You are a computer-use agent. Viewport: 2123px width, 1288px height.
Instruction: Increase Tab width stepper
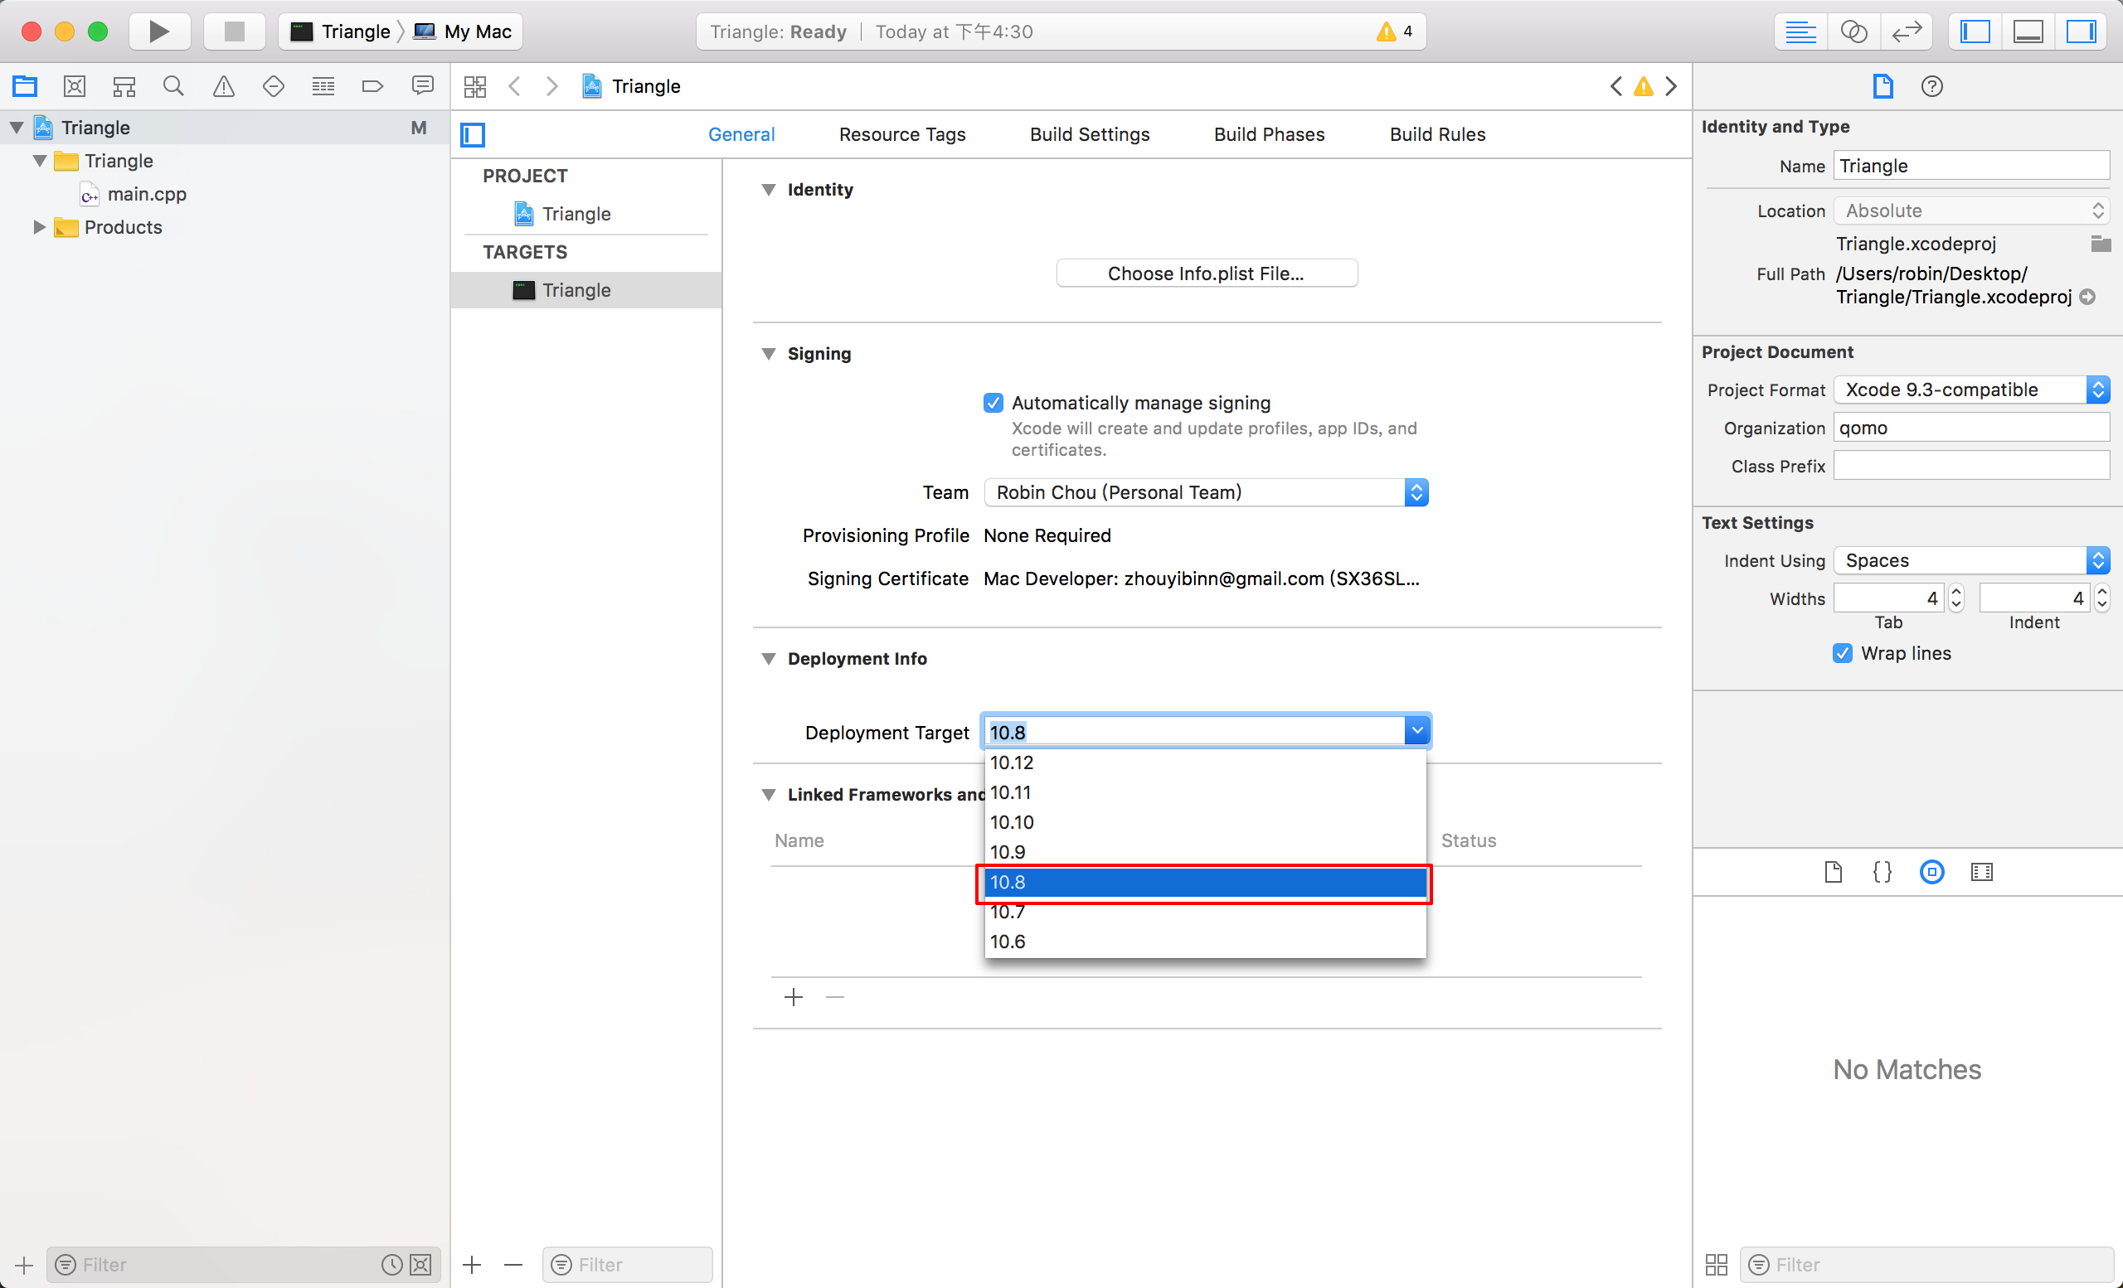1955,592
